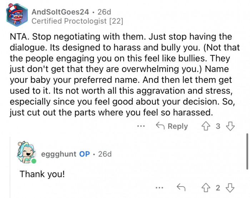This screenshot has width=250, height=198.
Task: Open eggghunt username link
Action: (x=59, y=154)
